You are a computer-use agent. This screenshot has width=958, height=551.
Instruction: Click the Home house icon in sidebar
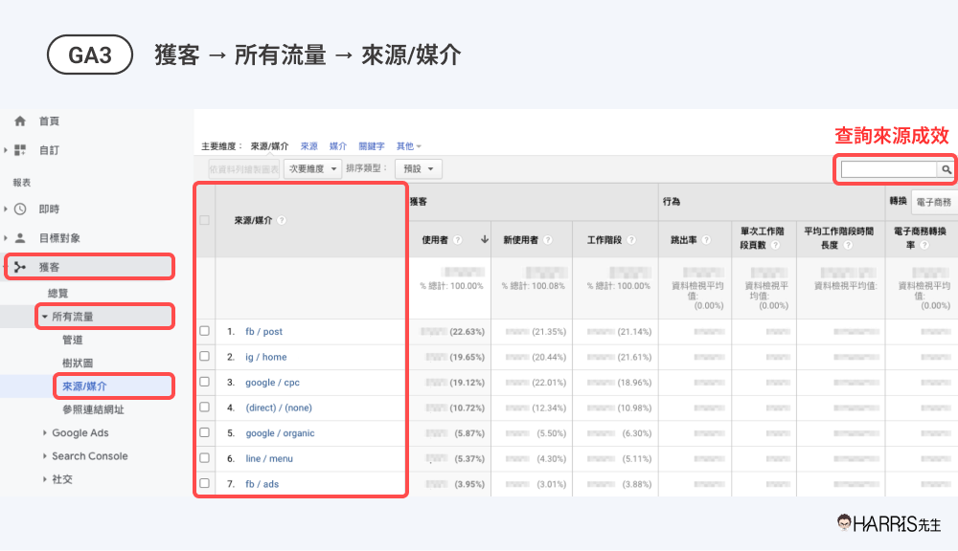20,121
